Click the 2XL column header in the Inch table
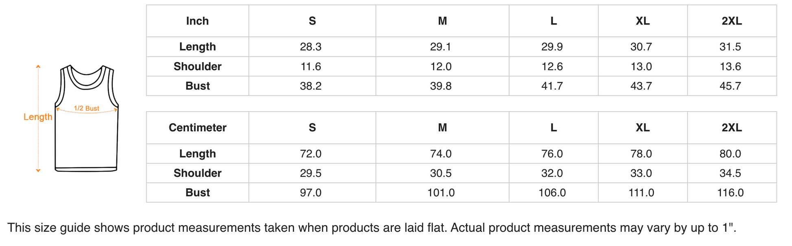The image size is (792, 246). (731, 21)
